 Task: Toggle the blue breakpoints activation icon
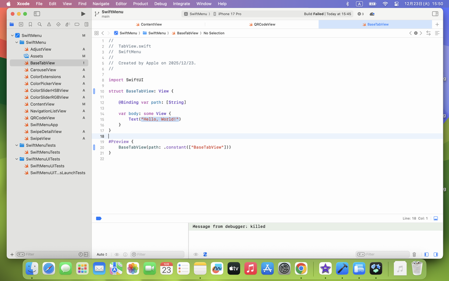point(99,218)
